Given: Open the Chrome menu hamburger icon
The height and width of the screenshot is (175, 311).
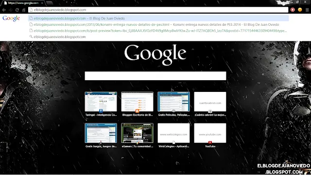Looking at the screenshot, I should coord(307,10).
